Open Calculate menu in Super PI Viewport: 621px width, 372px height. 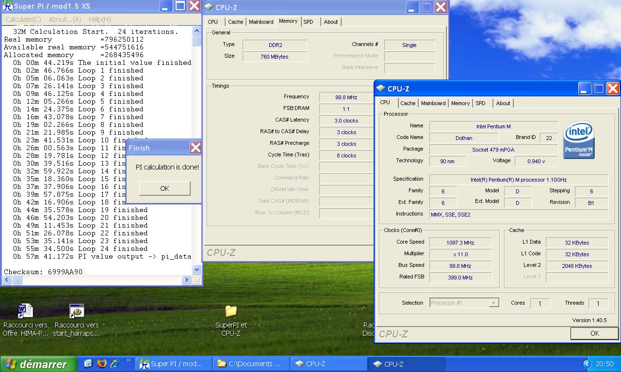point(23,19)
